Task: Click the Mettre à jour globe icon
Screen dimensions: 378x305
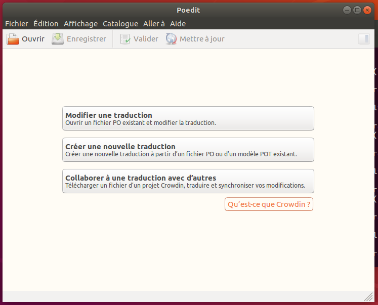Action: [x=171, y=39]
